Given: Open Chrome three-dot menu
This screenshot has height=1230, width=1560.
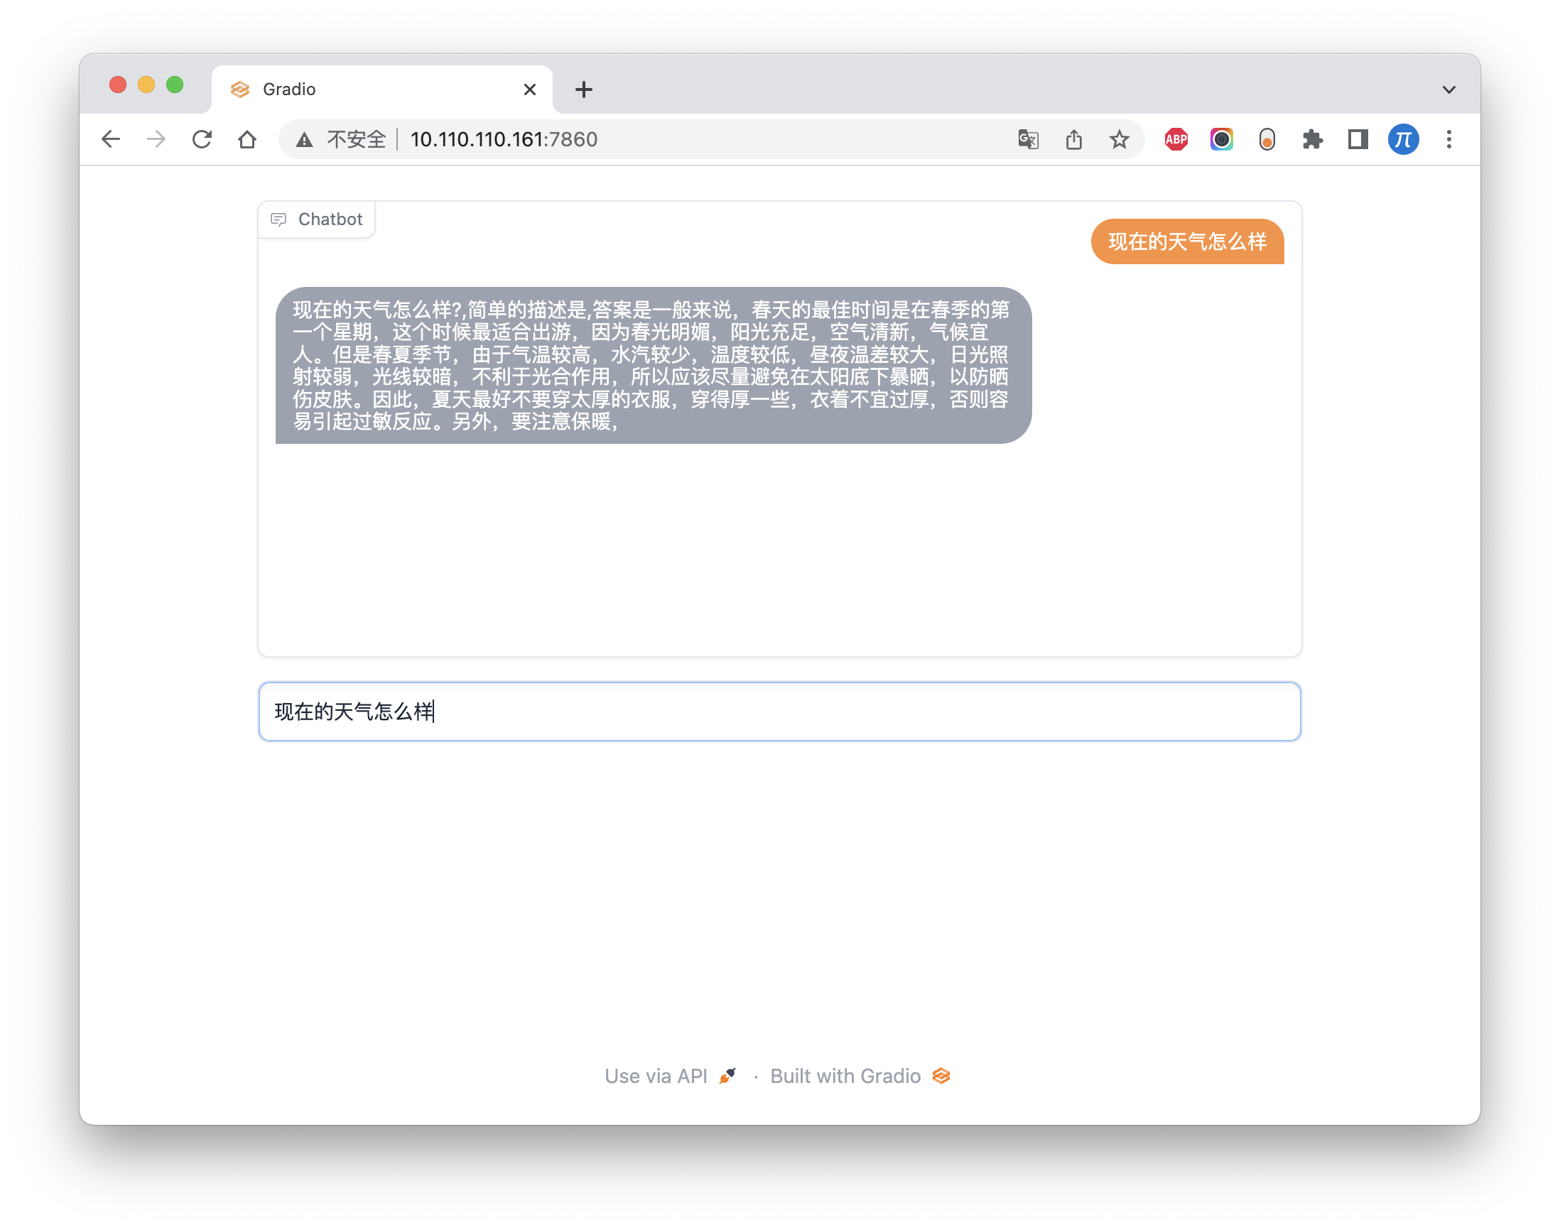Looking at the screenshot, I should point(1448,139).
